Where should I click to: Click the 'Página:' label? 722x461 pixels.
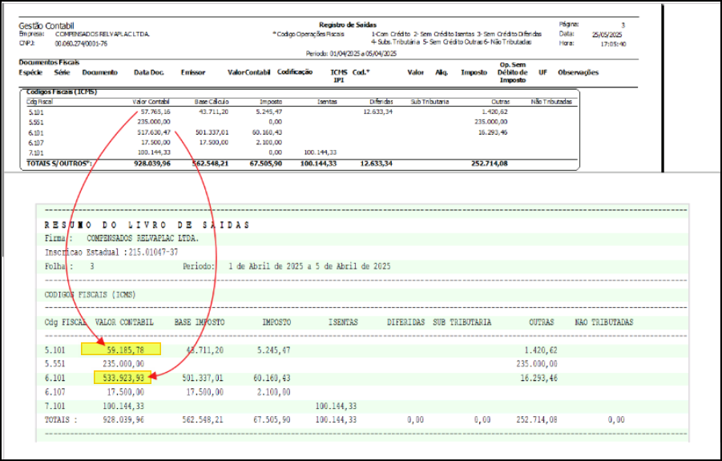569,24
